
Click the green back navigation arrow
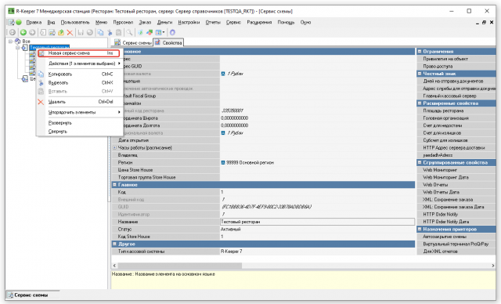point(23,32)
